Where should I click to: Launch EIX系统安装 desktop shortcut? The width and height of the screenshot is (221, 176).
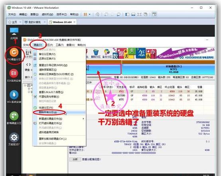[14, 76]
